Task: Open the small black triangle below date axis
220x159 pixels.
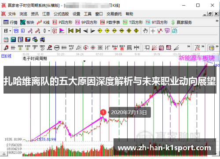Action: pyautogui.click(x=84, y=61)
